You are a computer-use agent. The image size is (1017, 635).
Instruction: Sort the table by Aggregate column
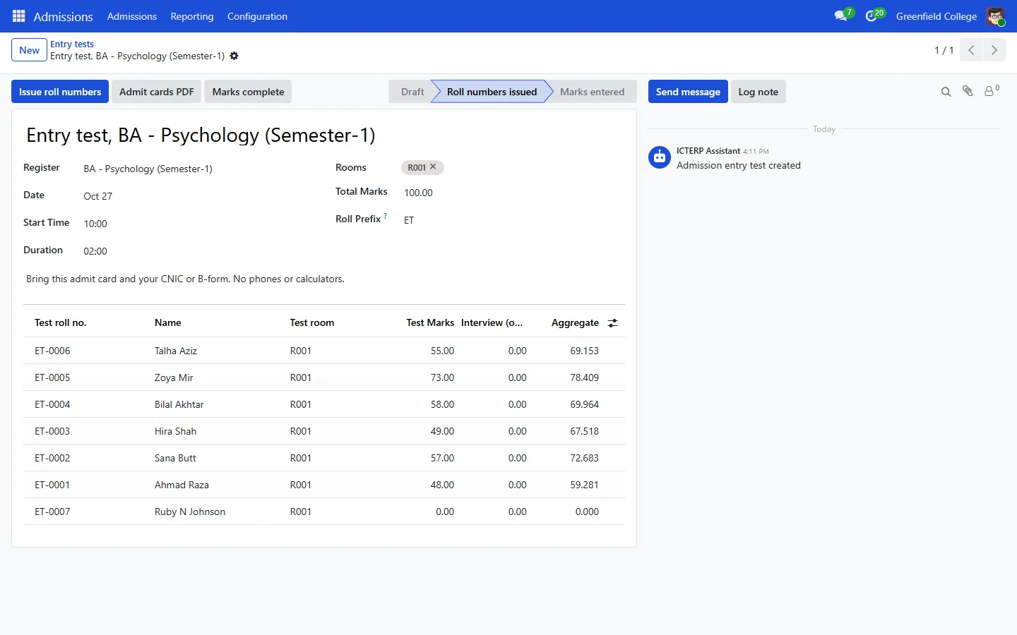click(x=575, y=322)
